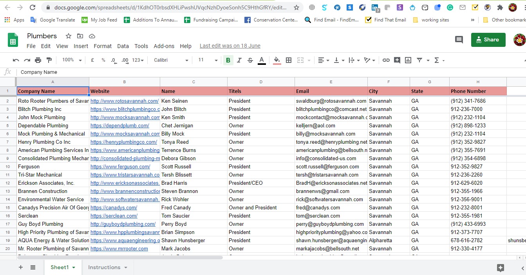
Task: Click the green Share button
Action: (x=488, y=39)
